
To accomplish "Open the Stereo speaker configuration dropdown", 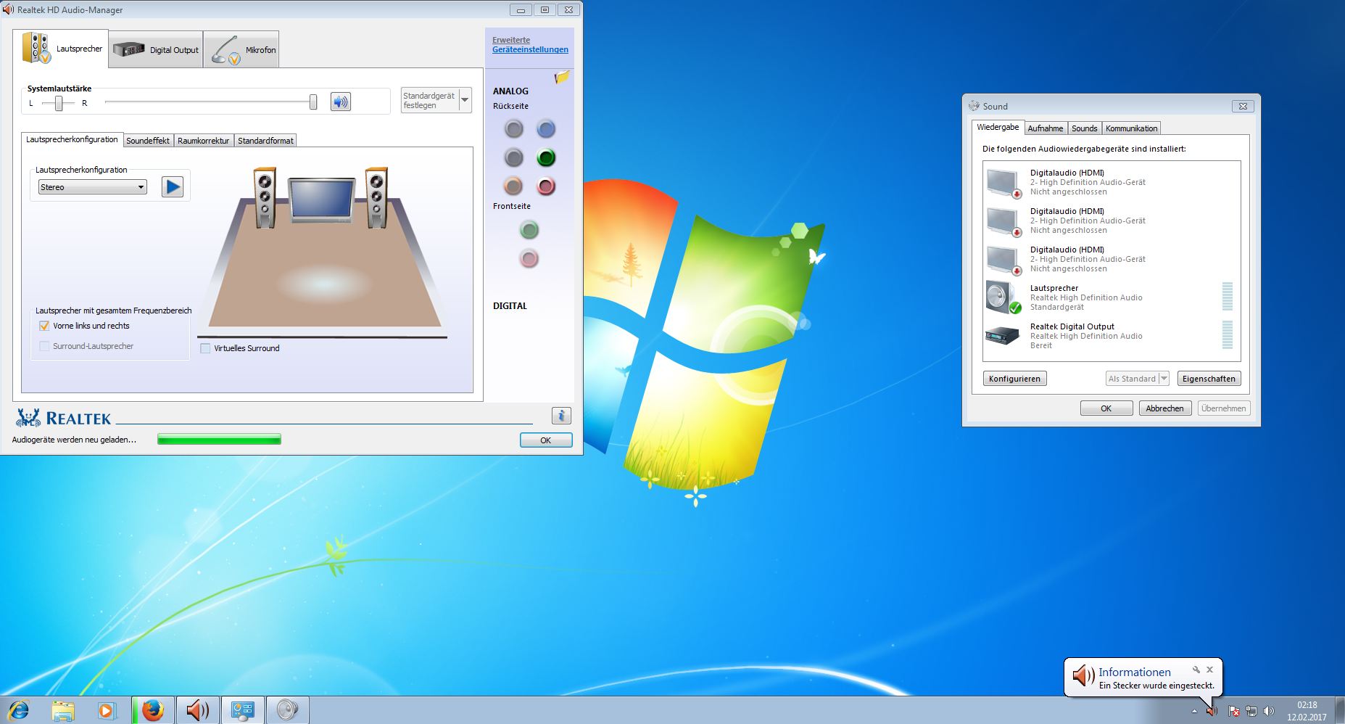I will [92, 187].
